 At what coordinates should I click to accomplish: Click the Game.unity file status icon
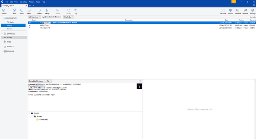tap(37, 120)
